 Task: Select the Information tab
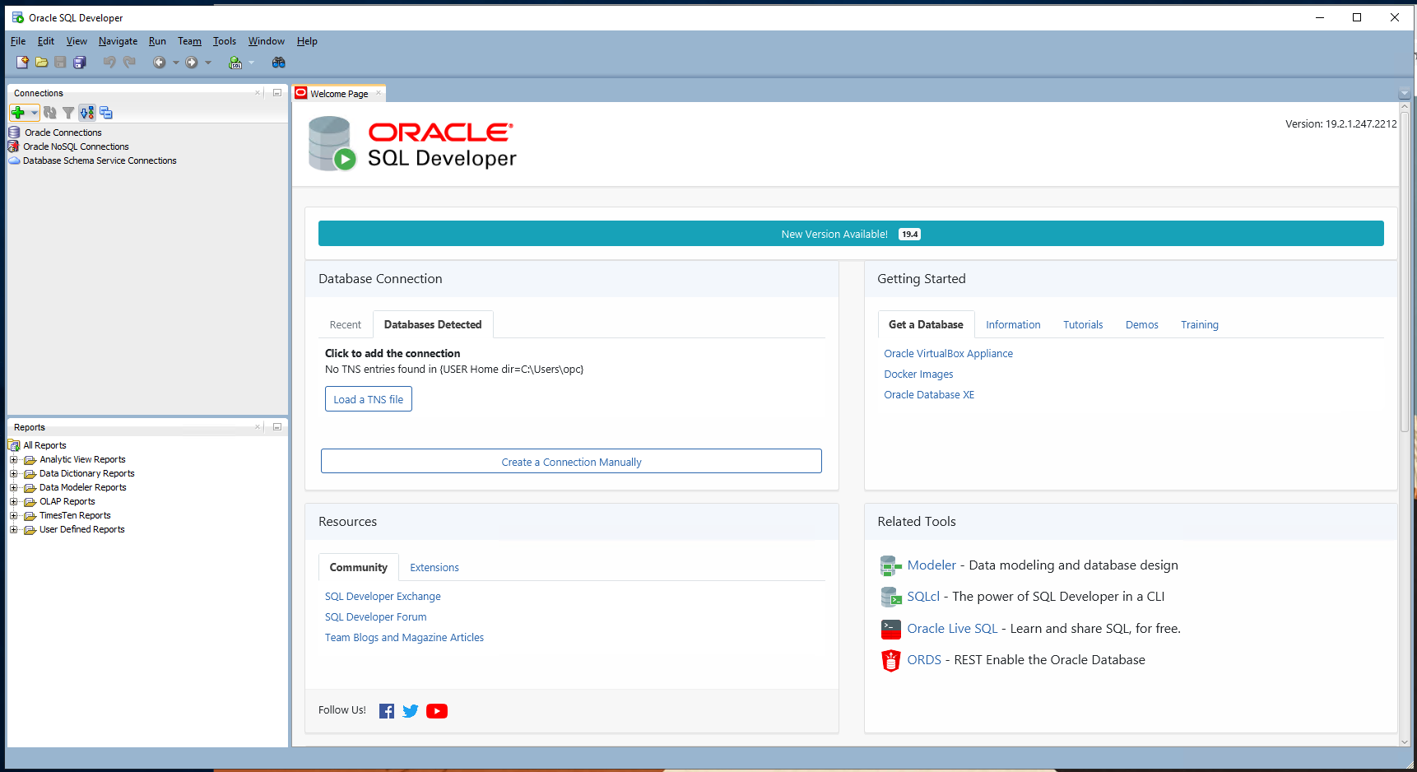click(x=1013, y=325)
